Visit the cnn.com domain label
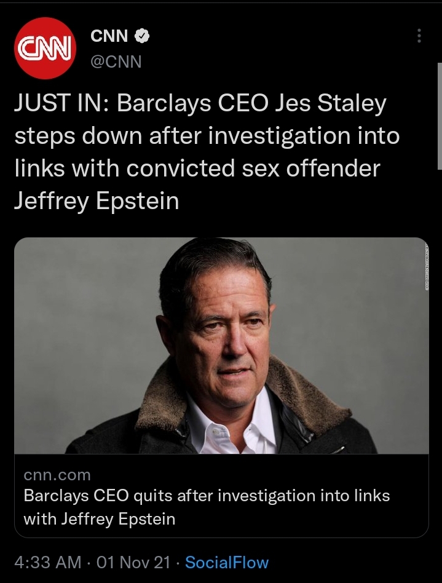Image resolution: width=442 pixels, height=583 pixels. point(57,475)
